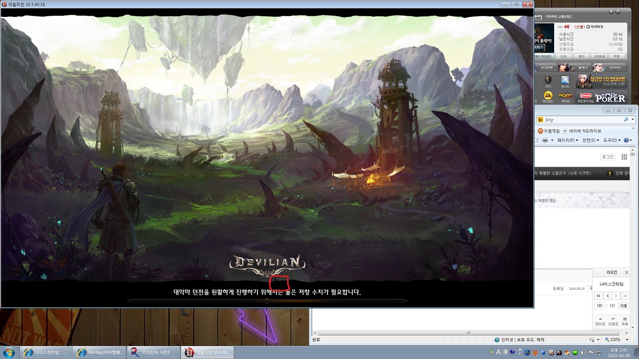The height and width of the screenshot is (359, 639).
Task: Expand the print options dropdown arrow
Action: 552,140
